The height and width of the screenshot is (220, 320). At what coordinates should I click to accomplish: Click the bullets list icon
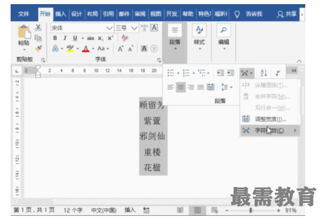pos(171,73)
